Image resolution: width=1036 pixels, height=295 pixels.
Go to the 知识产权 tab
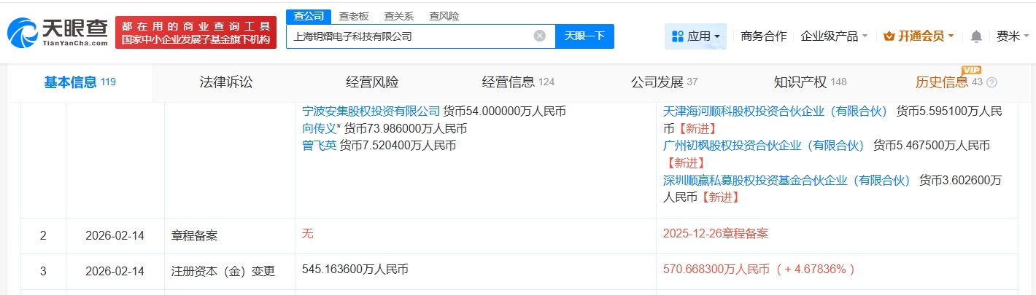click(800, 82)
